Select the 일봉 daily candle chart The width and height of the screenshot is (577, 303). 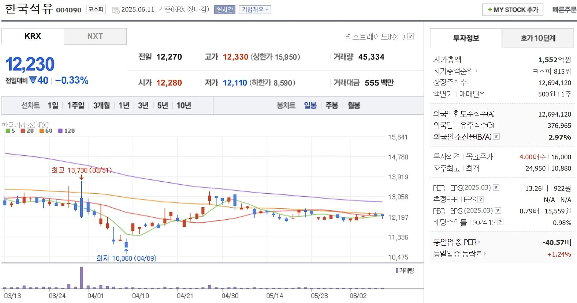coord(310,106)
